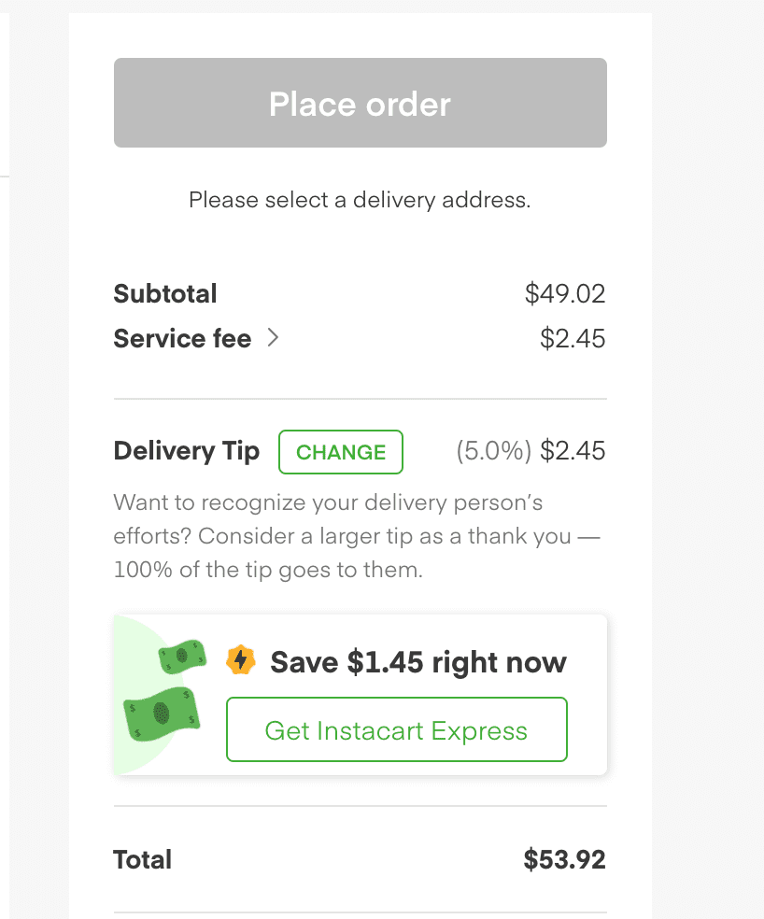Click the $2.45 service fee amount
This screenshot has width=764, height=919.
point(573,339)
